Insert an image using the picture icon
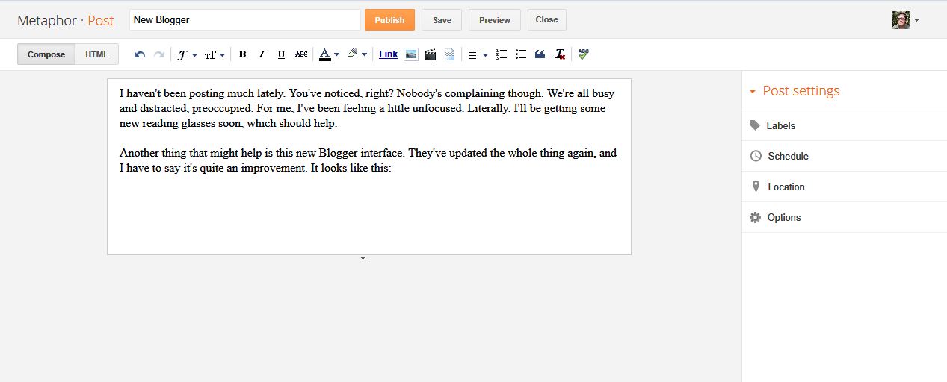 (410, 54)
